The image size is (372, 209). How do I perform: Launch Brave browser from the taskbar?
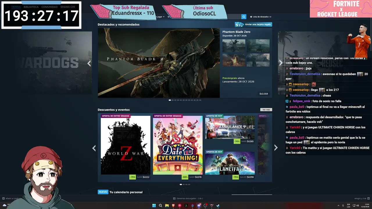[173, 206]
